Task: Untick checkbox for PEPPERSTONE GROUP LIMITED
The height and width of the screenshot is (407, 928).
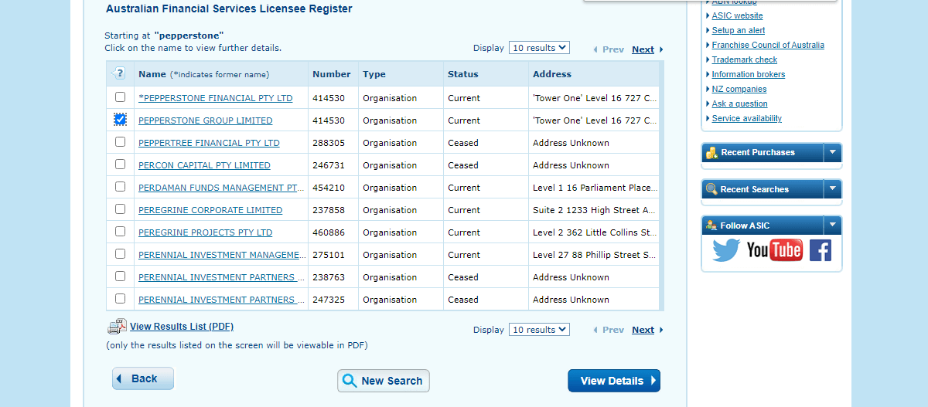Action: click(x=120, y=120)
